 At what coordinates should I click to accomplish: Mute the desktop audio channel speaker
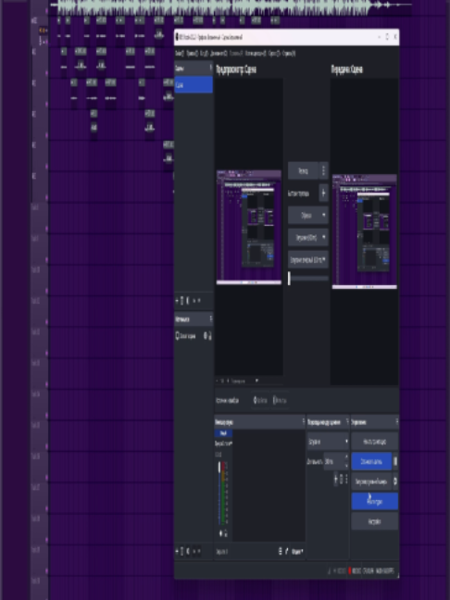220,532
